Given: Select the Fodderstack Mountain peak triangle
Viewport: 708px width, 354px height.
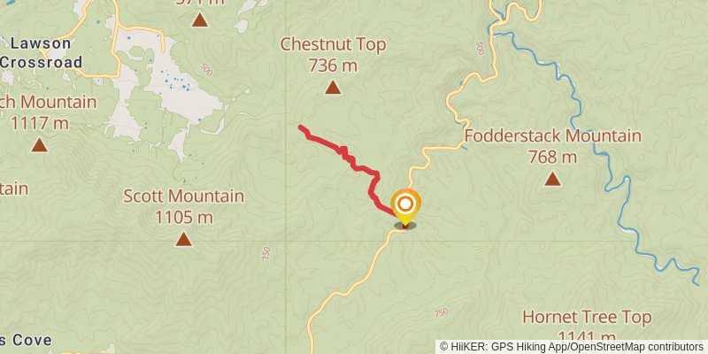Looking at the screenshot, I should (552, 179).
